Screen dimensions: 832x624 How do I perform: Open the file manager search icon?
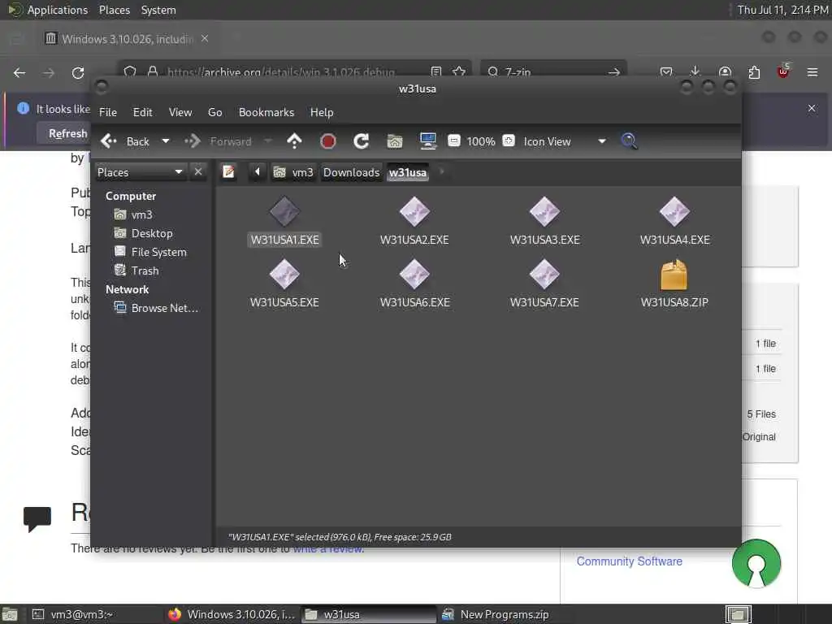(x=629, y=141)
